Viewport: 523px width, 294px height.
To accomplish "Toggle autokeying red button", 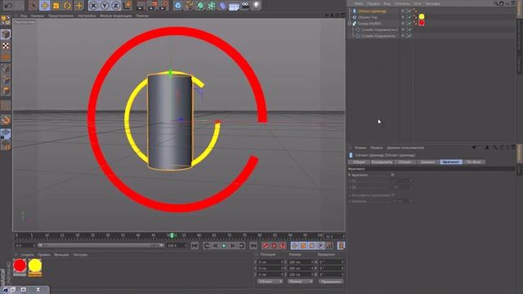I will click(x=274, y=246).
